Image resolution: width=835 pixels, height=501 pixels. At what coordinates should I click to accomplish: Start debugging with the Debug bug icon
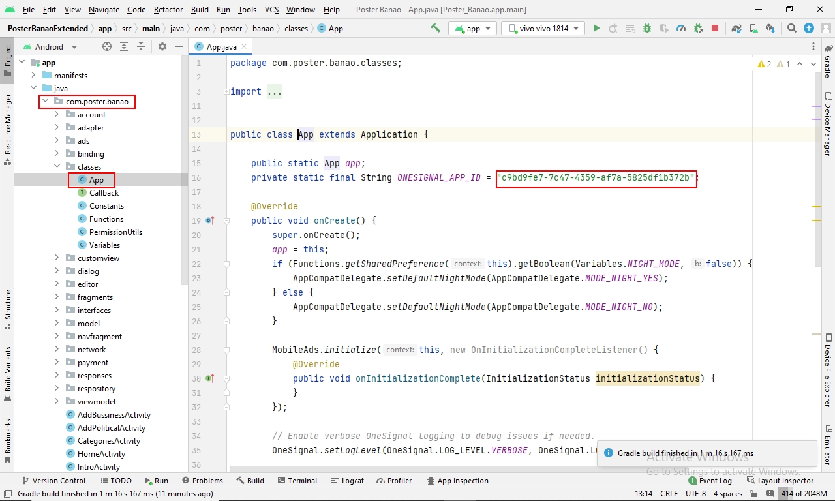tap(646, 28)
